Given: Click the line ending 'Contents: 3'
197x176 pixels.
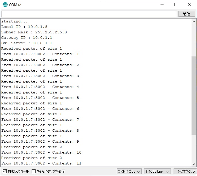Looking at the screenshot, I should 40,76.
